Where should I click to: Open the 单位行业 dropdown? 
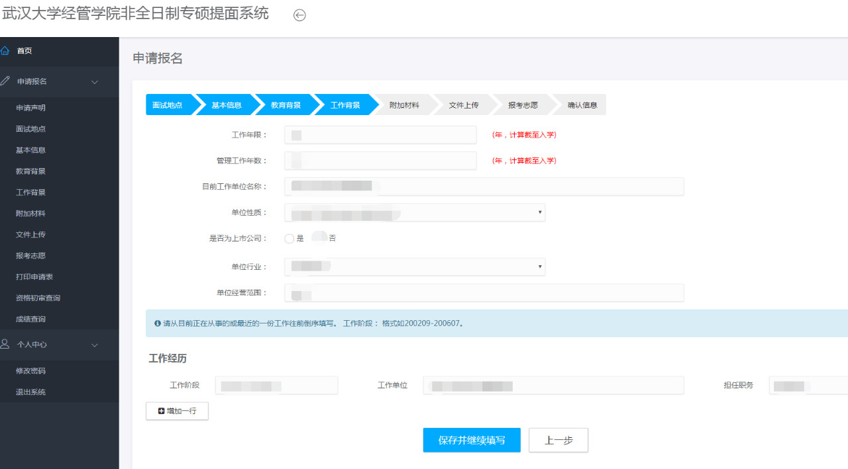[414, 267]
